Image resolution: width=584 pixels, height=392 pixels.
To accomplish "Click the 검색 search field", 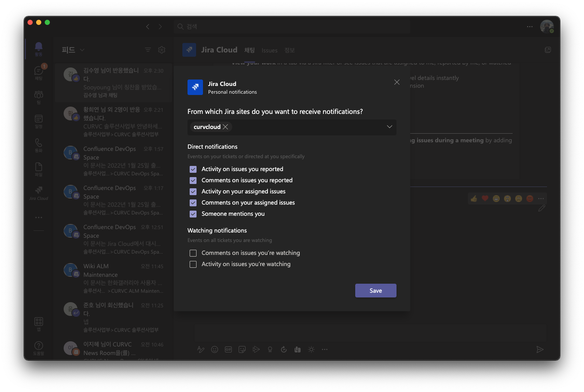I will click(x=292, y=27).
